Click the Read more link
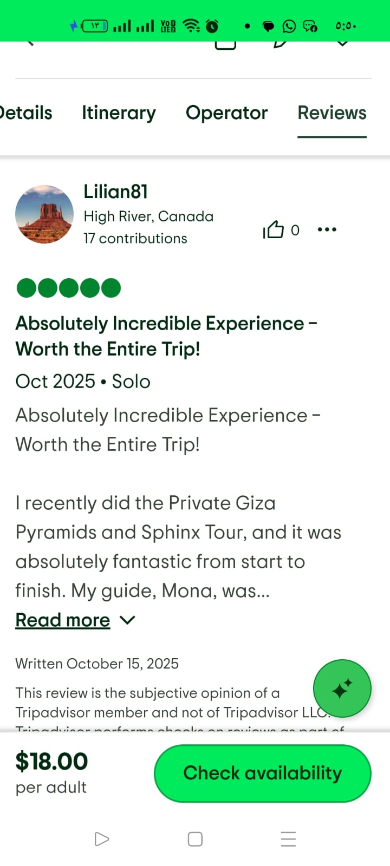The height and width of the screenshot is (866, 390). point(63,620)
